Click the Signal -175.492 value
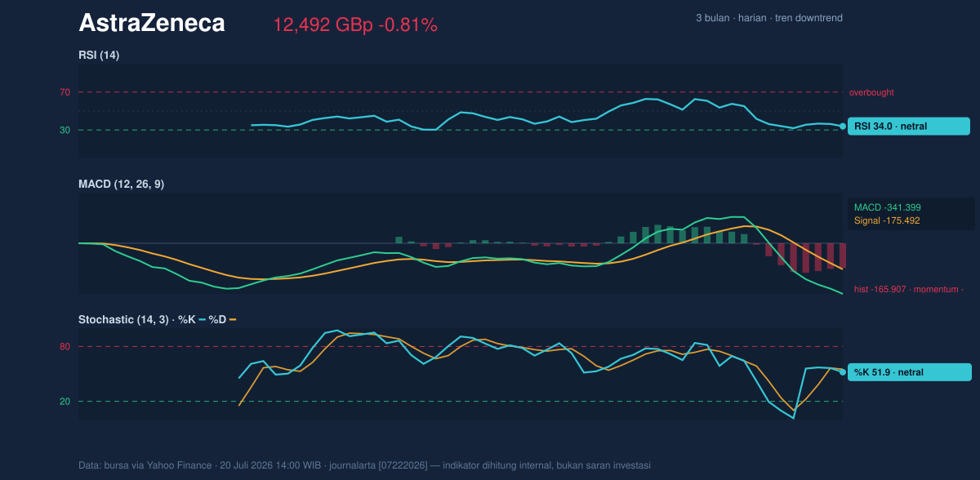This screenshot has width=980, height=480. coord(887,220)
